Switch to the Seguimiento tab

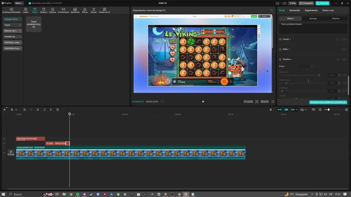click(311, 10)
